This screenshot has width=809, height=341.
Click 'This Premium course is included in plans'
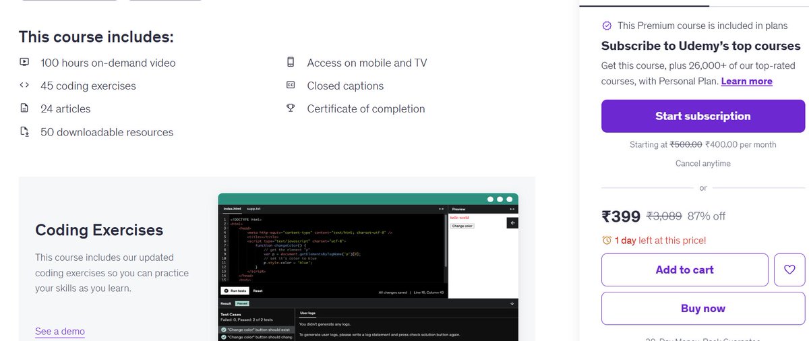point(702,26)
